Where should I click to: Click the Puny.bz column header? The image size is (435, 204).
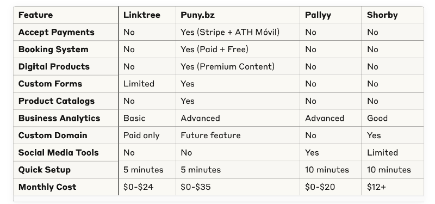197,15
